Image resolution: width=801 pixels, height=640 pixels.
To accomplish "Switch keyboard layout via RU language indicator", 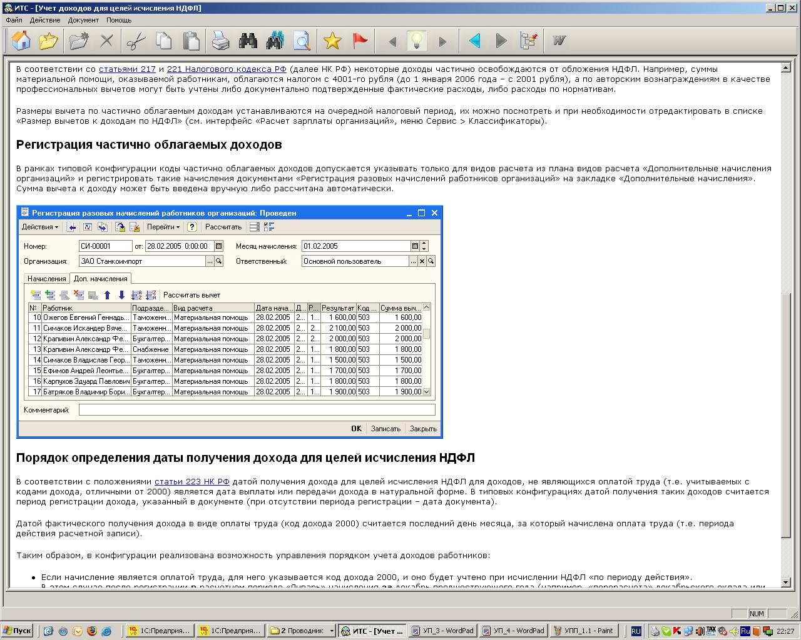I will 636,631.
